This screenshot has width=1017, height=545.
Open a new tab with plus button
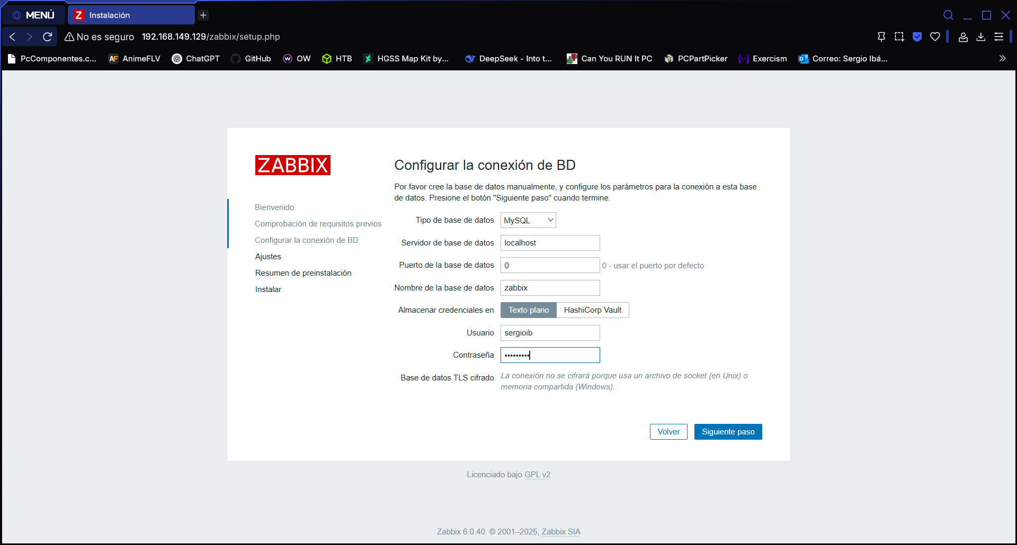pyautogui.click(x=203, y=15)
